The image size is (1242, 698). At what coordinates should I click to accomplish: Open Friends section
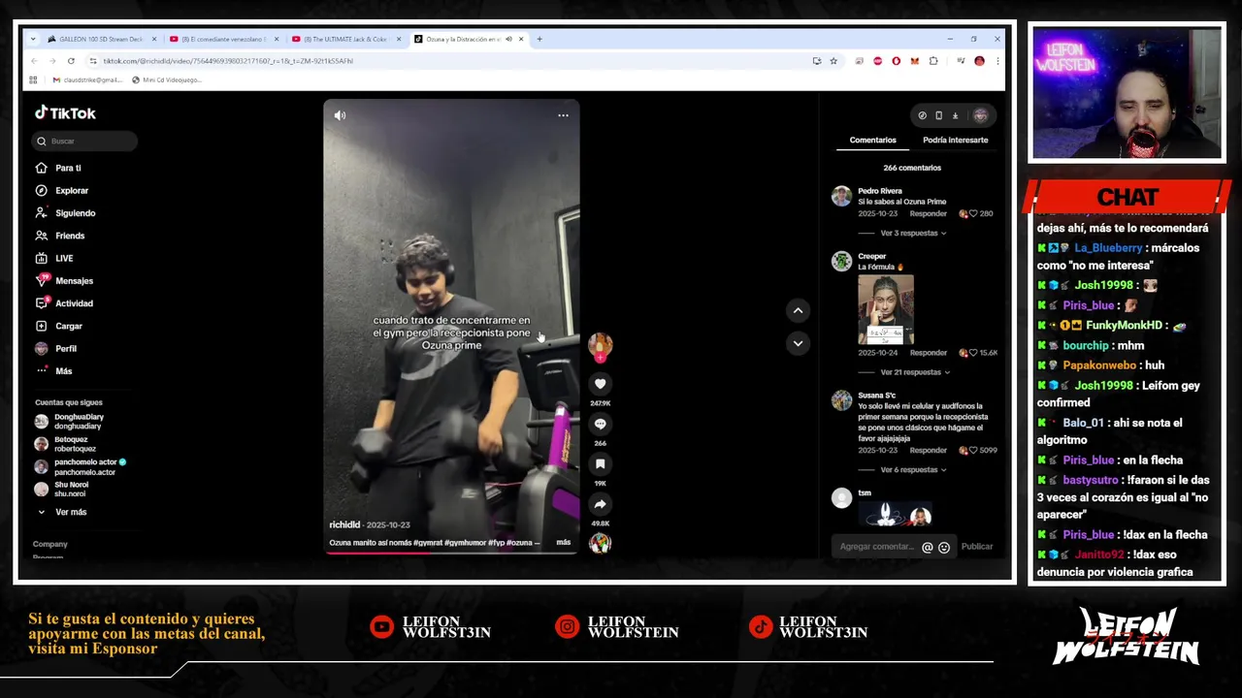tap(70, 236)
